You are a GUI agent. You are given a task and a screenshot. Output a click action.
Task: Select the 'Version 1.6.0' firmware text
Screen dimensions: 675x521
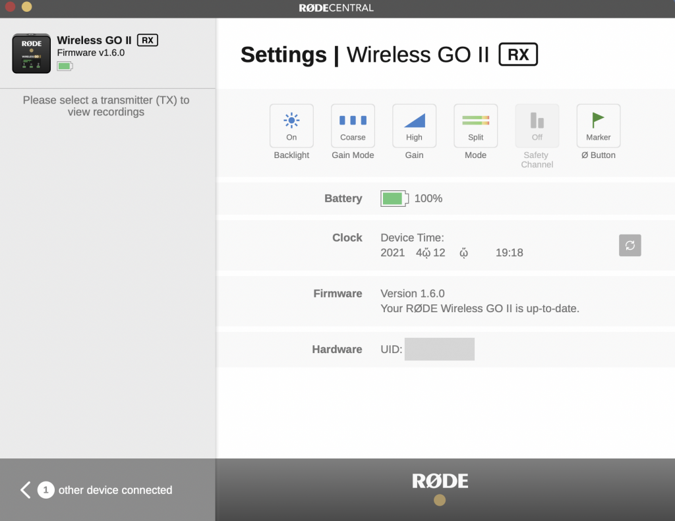(x=413, y=293)
